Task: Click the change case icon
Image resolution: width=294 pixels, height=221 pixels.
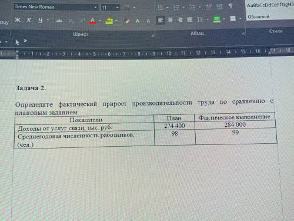Action: (x=127, y=8)
